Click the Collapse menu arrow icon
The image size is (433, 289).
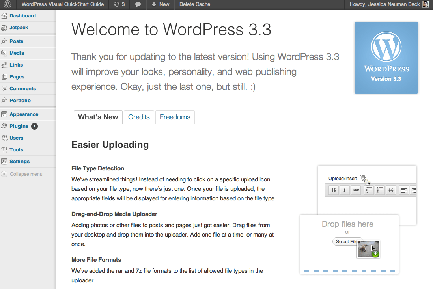point(4,174)
